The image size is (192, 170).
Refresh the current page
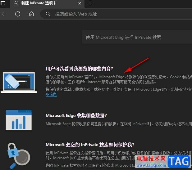click(x=18, y=14)
